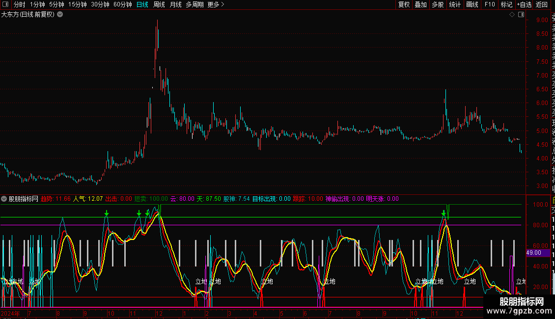The height and width of the screenshot is (319, 555).
Task: Open the 更多 periods expander
Action: [x=216, y=4]
